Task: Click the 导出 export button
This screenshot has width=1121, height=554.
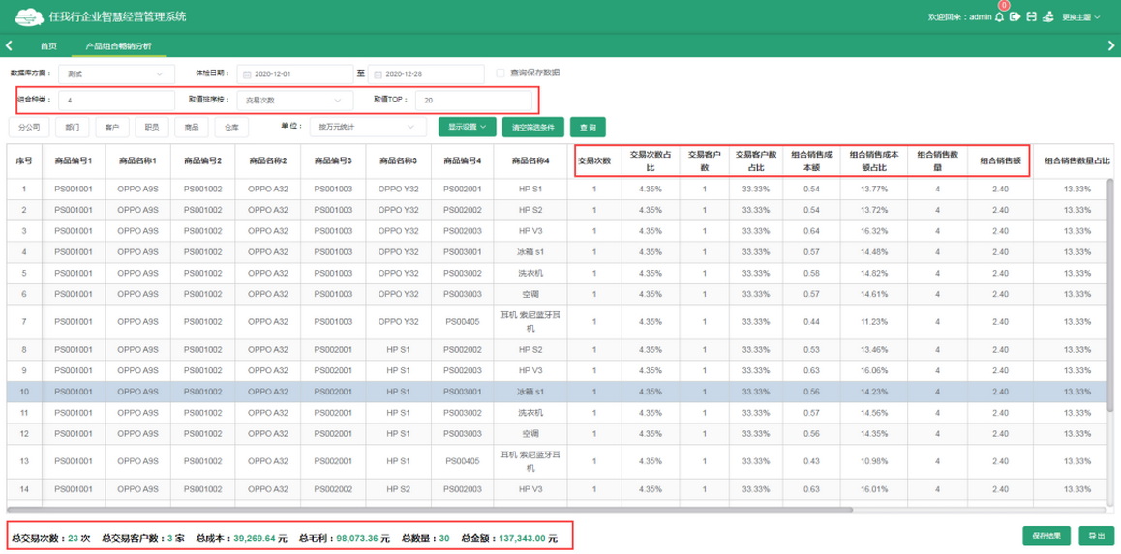Action: [x=1096, y=536]
